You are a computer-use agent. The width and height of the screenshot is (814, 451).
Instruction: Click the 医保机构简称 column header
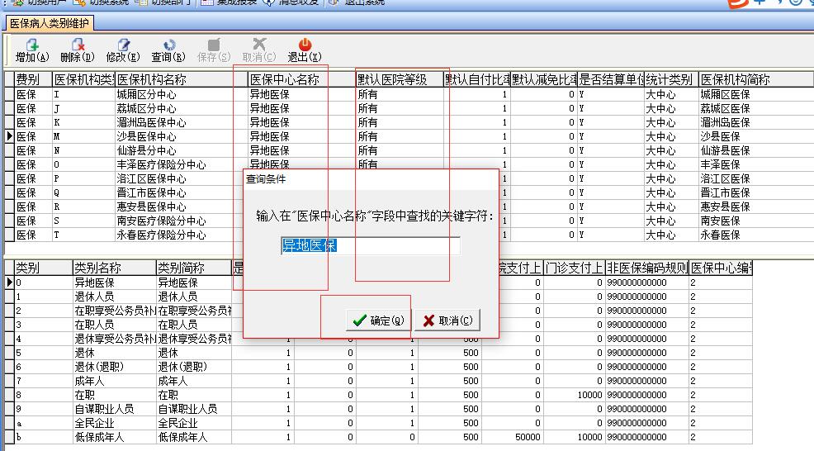point(756,79)
